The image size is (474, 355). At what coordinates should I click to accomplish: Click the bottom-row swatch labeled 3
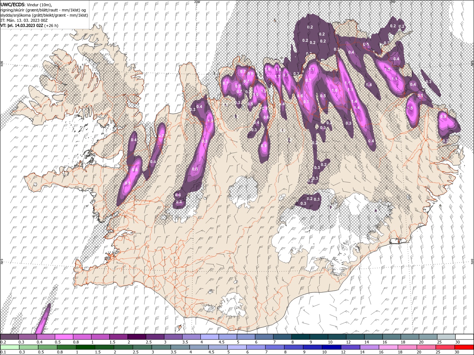(161, 347)
